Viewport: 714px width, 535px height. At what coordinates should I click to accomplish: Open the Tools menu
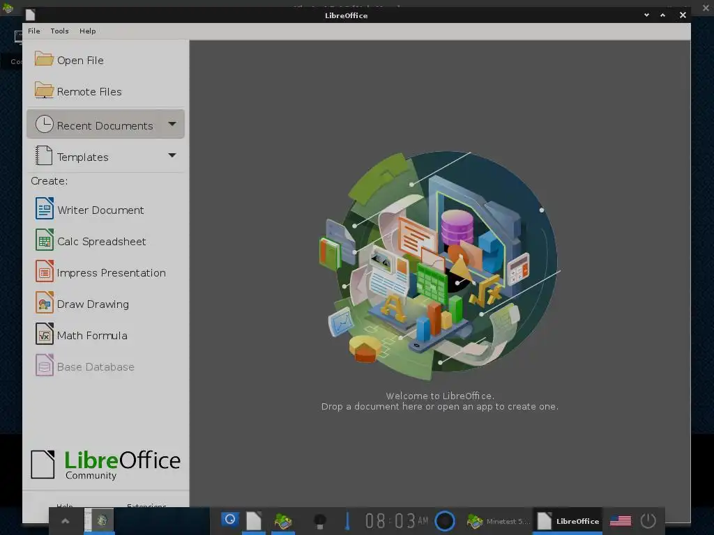(60, 31)
